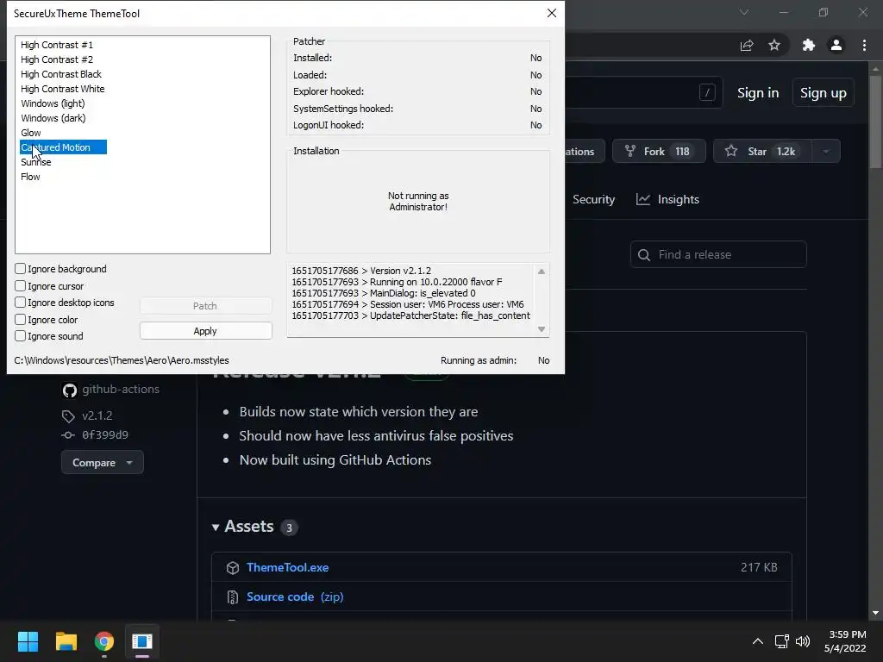Bookmark this page with star icon
Screen dimensions: 883x662
[774, 45]
